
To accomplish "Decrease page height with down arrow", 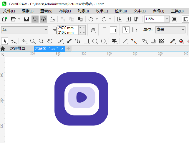I will (x=80, y=33).
